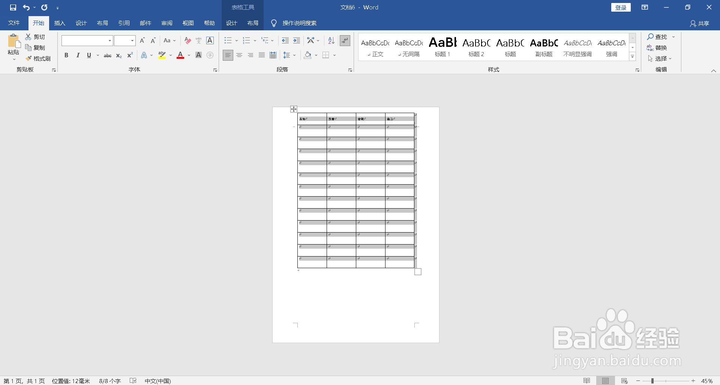Screen dimensions: 720x385
Task: Switch to the 插入 tab
Action: (x=60, y=23)
